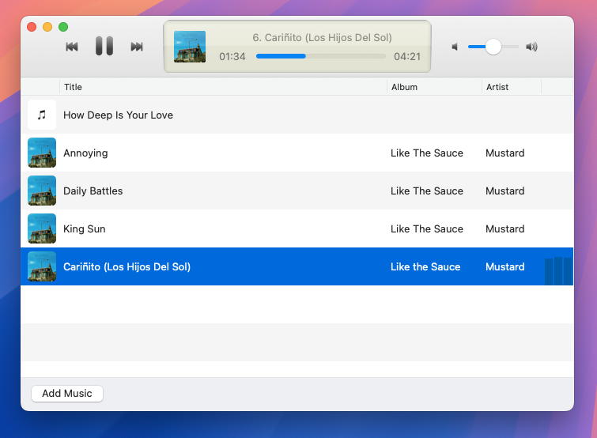Sort by the Title column header
597x438 pixels.
point(223,87)
